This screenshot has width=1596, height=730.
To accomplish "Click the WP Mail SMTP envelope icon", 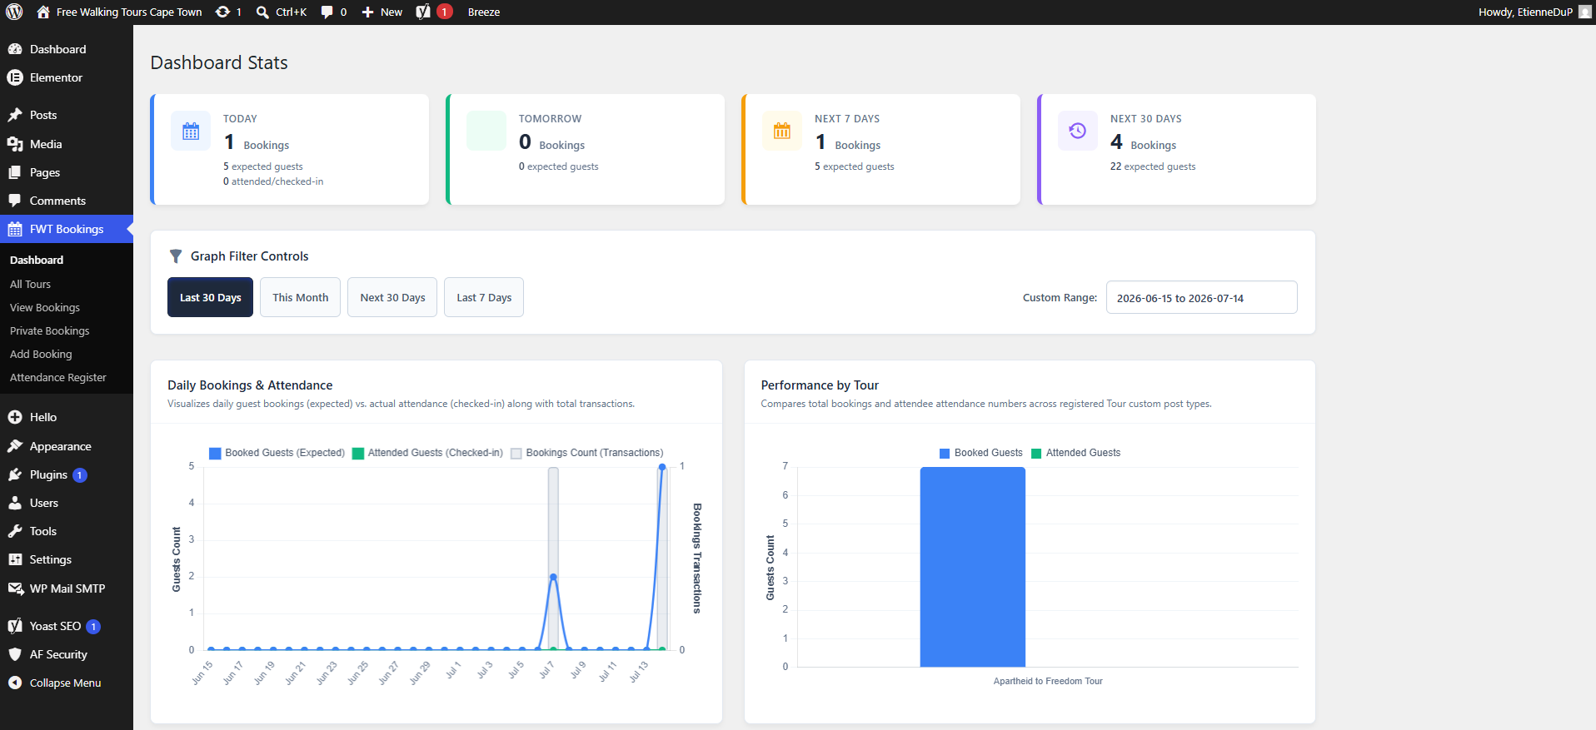I will point(15,588).
